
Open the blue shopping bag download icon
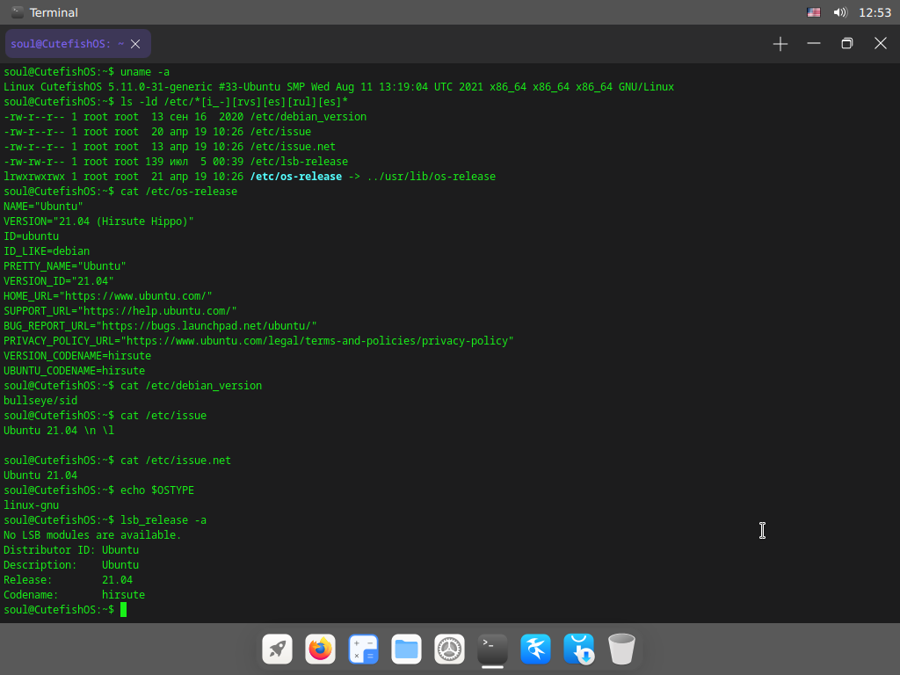click(x=578, y=649)
